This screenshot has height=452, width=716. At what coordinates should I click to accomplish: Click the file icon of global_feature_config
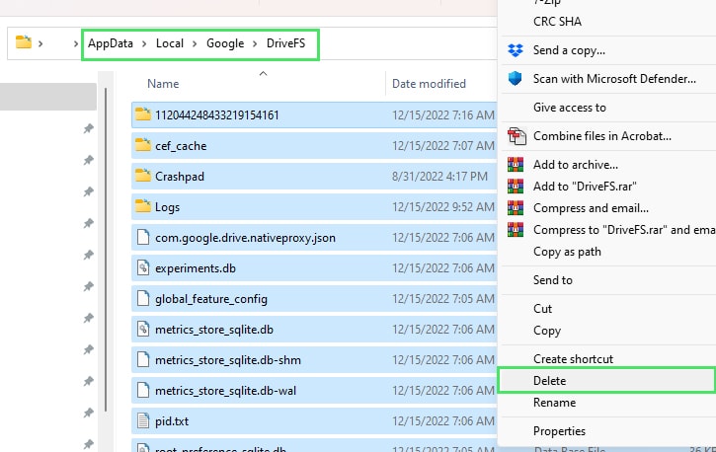pyautogui.click(x=143, y=298)
